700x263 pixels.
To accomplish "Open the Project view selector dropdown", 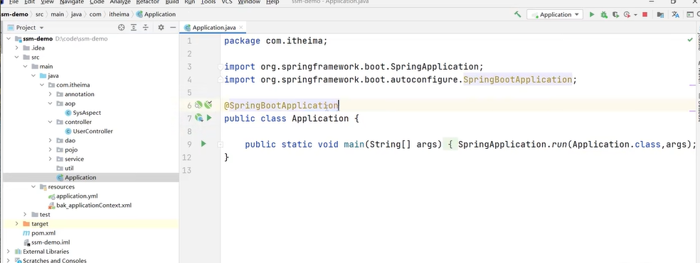I will pos(26,28).
